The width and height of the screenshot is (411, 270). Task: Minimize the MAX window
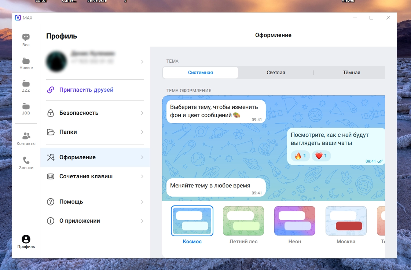pos(355,18)
